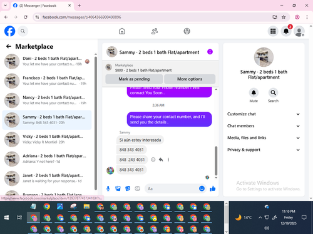The image size is (313, 234).
Task: Open File Explorer on taskbar
Action: [x=86, y=207]
